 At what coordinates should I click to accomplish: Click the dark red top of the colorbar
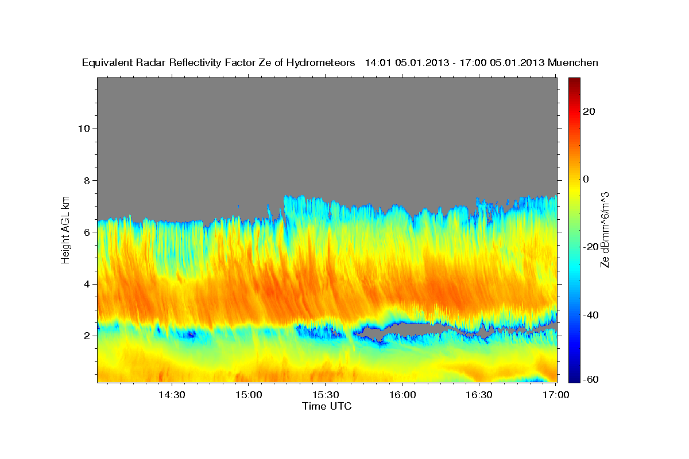[x=574, y=81]
